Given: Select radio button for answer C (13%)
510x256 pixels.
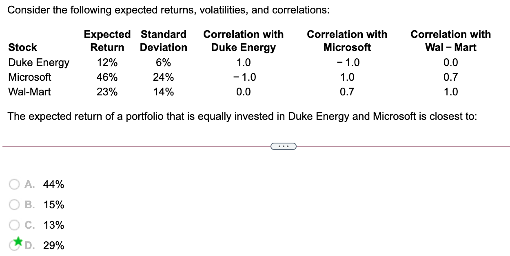Looking at the screenshot, I should coord(14,225).
